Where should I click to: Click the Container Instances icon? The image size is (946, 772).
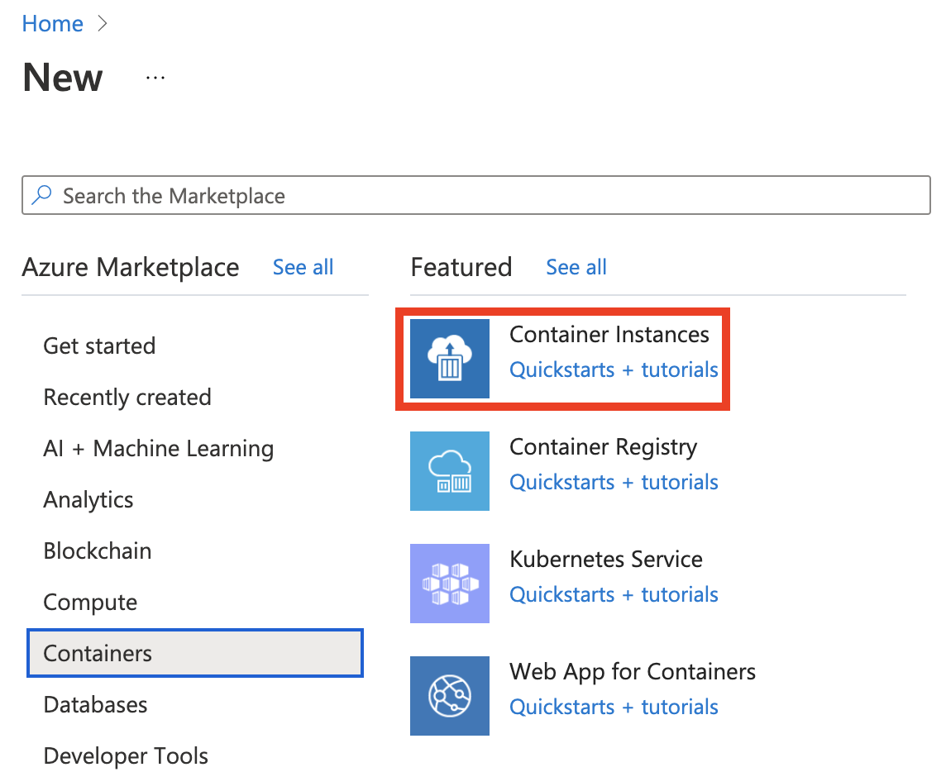click(450, 359)
